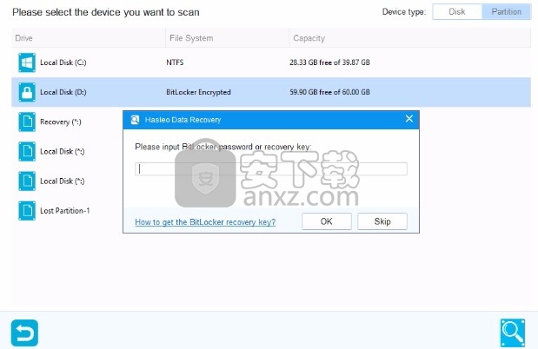
Task: Switch device type to Partition
Action: point(506,11)
